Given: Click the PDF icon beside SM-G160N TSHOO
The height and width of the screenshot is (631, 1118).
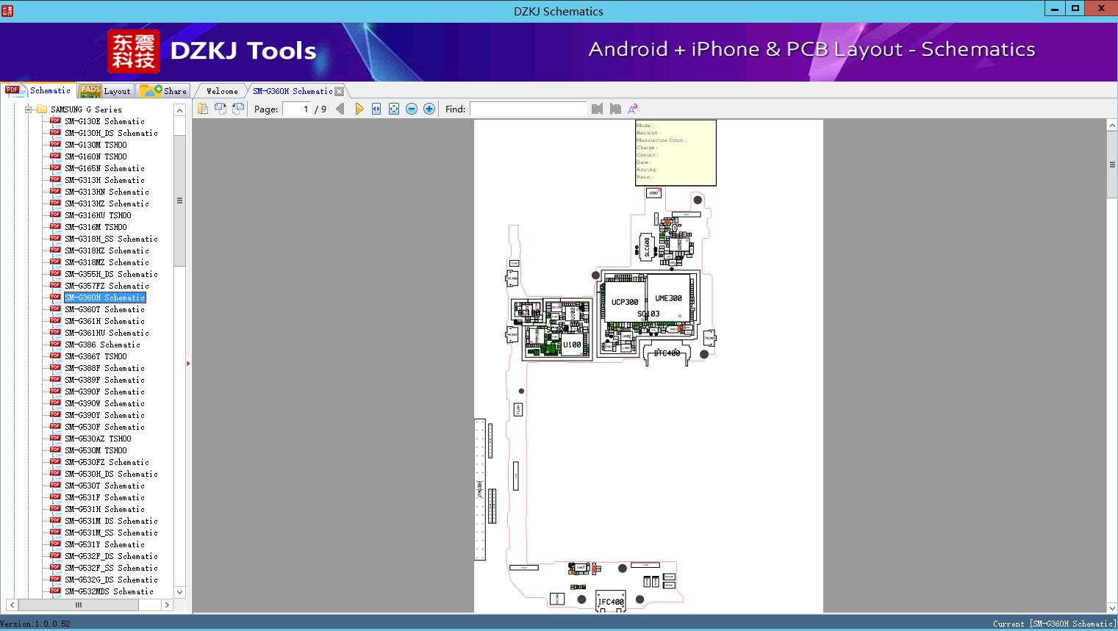Looking at the screenshot, I should pyautogui.click(x=55, y=156).
